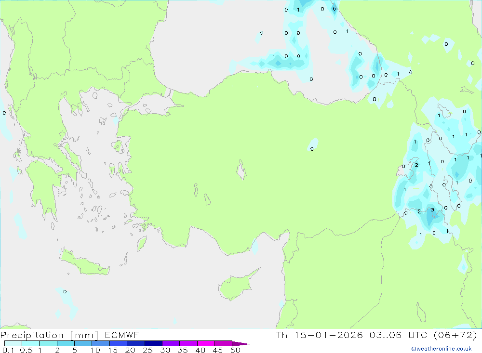This screenshot has height=353, width=482.
Task: Click the 10–15 mm blue legend swatch
Action: [101, 343]
